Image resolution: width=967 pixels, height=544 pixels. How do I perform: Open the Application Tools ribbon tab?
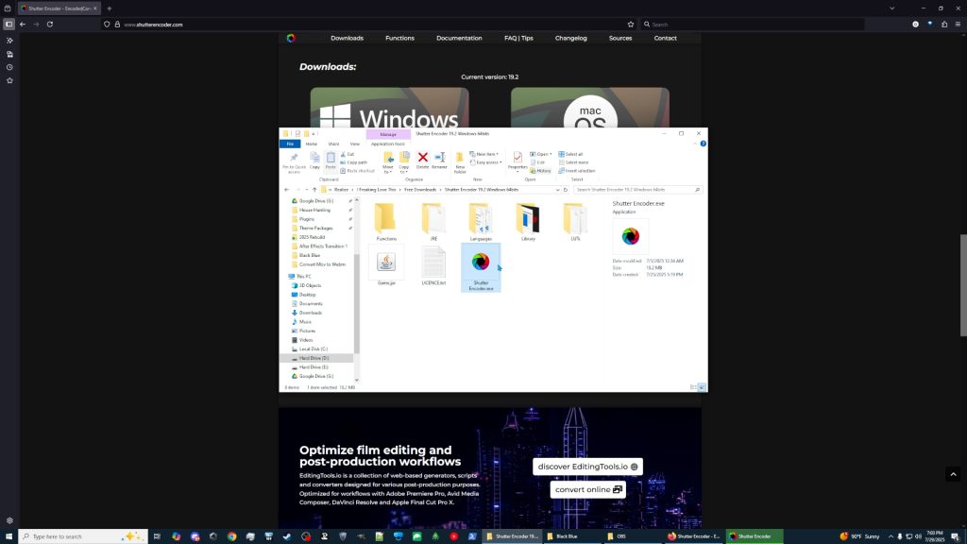(388, 144)
